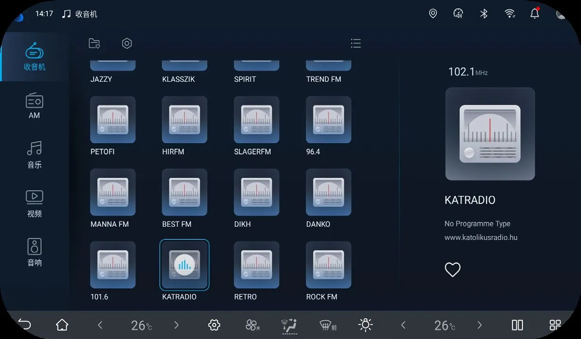Open the speaker (音响) tab
The height and width of the screenshot is (339, 581).
[x=35, y=253]
